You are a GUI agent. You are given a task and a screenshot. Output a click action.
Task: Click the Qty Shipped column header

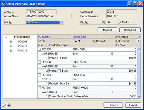[125, 37]
